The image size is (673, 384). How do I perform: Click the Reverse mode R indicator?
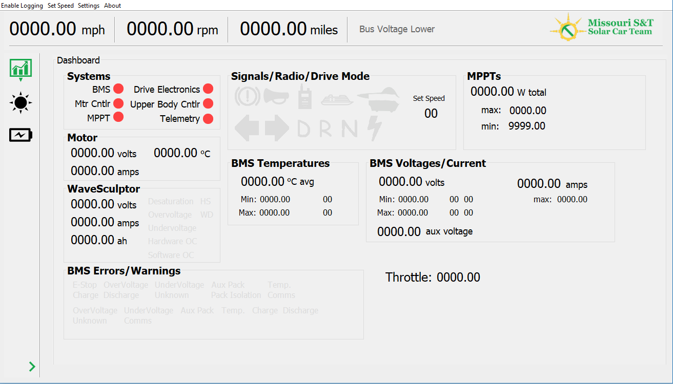click(x=326, y=129)
